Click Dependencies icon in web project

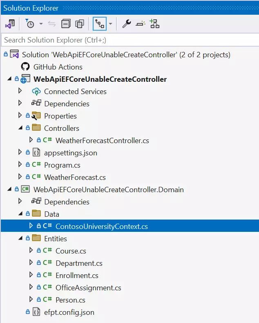[x=36, y=103]
